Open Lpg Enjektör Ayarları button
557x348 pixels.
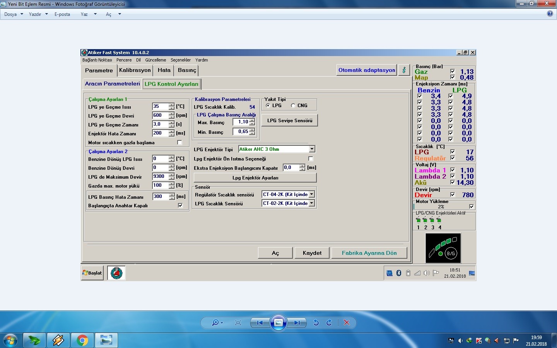pos(255,177)
